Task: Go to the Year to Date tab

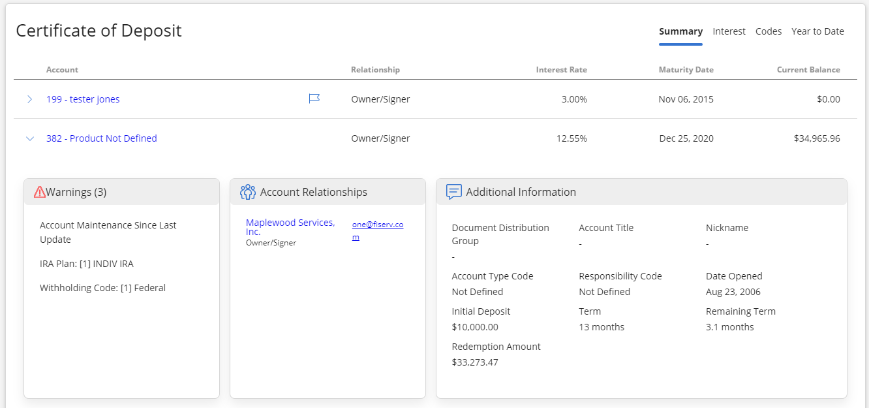Action: click(817, 31)
